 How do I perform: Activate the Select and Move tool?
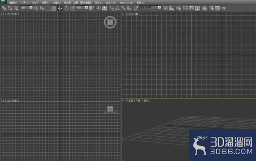coord(60,8)
